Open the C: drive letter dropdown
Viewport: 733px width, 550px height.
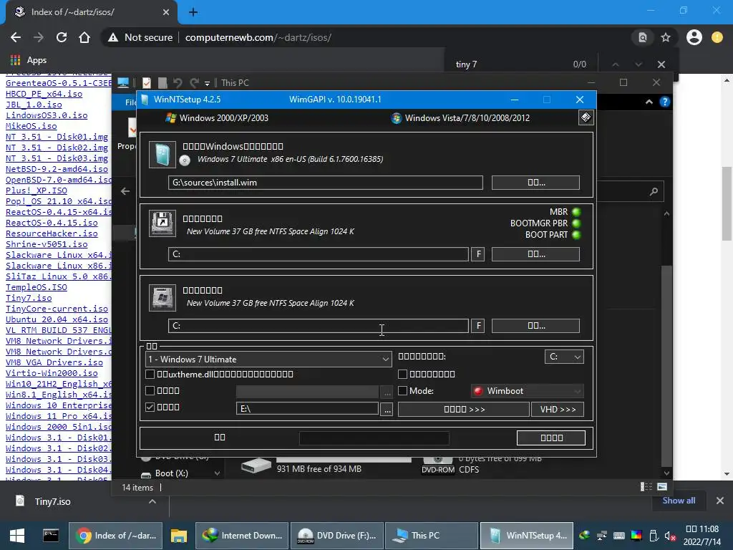coord(564,357)
